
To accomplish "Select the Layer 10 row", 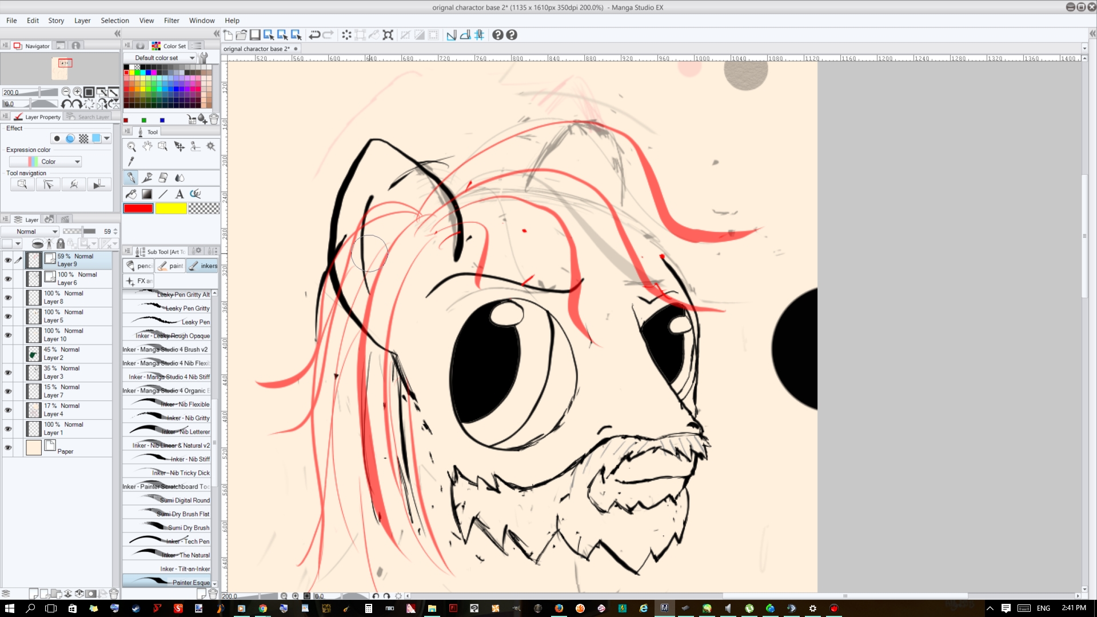I will coord(69,335).
